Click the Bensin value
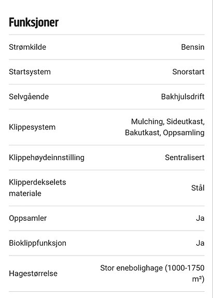The width and height of the screenshot is (213, 298). click(193, 47)
